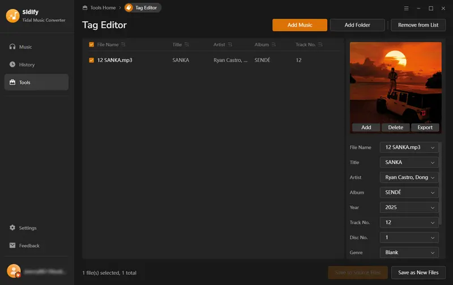Sort by Track No. column icon
This screenshot has width=453, height=285.
tap(320, 45)
